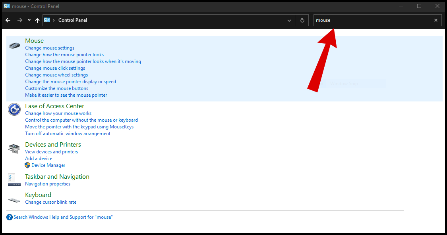Clear the search box with X
The height and width of the screenshot is (235, 447).
pyautogui.click(x=435, y=20)
